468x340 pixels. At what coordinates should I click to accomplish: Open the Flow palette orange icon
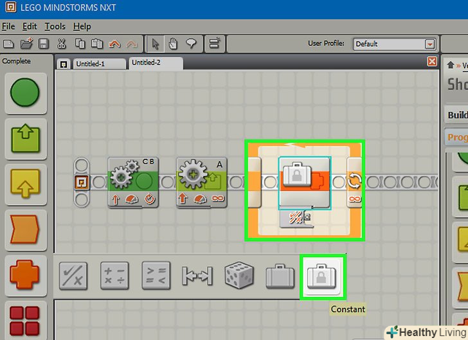point(25,229)
